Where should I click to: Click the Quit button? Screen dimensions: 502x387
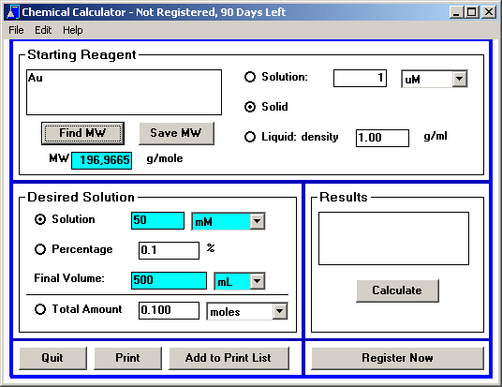coord(52,358)
